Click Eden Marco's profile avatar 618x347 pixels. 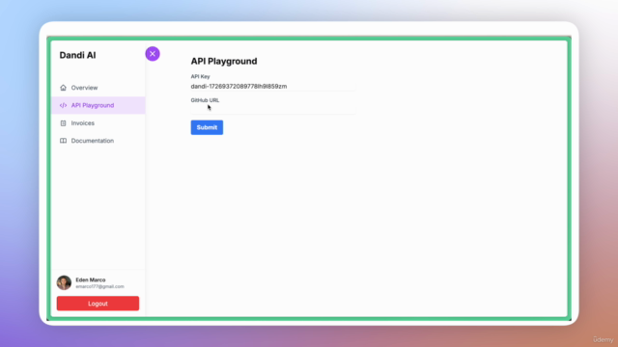coord(64,282)
